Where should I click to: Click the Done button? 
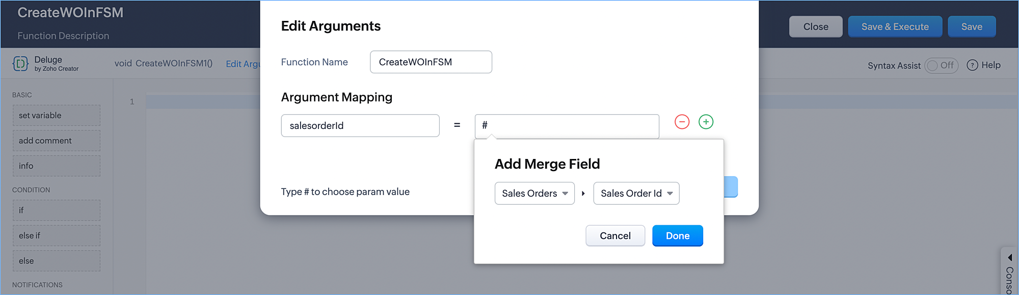click(x=677, y=236)
